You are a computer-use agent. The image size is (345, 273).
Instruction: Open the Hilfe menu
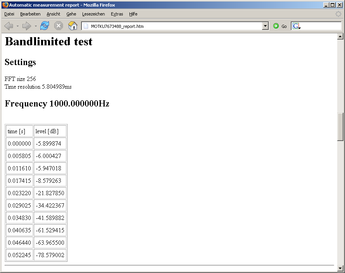(x=133, y=14)
